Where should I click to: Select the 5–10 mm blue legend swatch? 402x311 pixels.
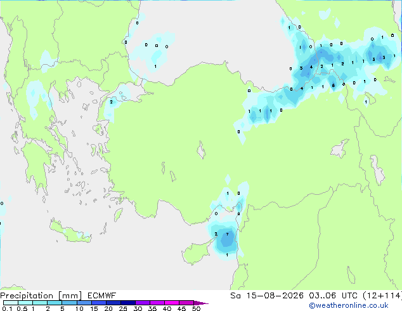[x=70, y=303]
